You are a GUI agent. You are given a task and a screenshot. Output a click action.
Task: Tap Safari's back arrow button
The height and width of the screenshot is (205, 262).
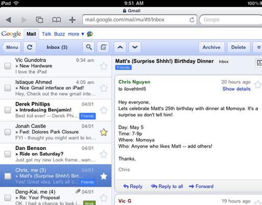tap(9, 20)
